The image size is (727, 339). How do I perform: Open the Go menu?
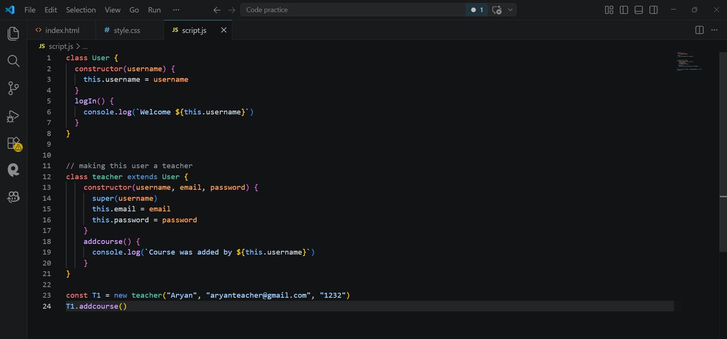(134, 10)
